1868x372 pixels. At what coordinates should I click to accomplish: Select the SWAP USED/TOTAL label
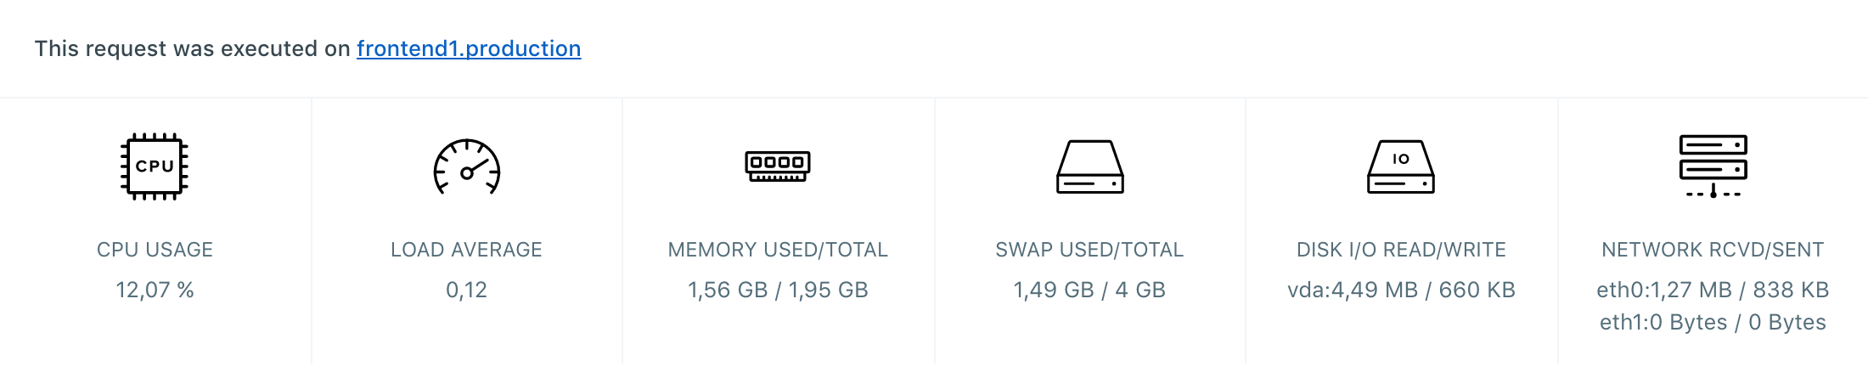coord(1089,250)
